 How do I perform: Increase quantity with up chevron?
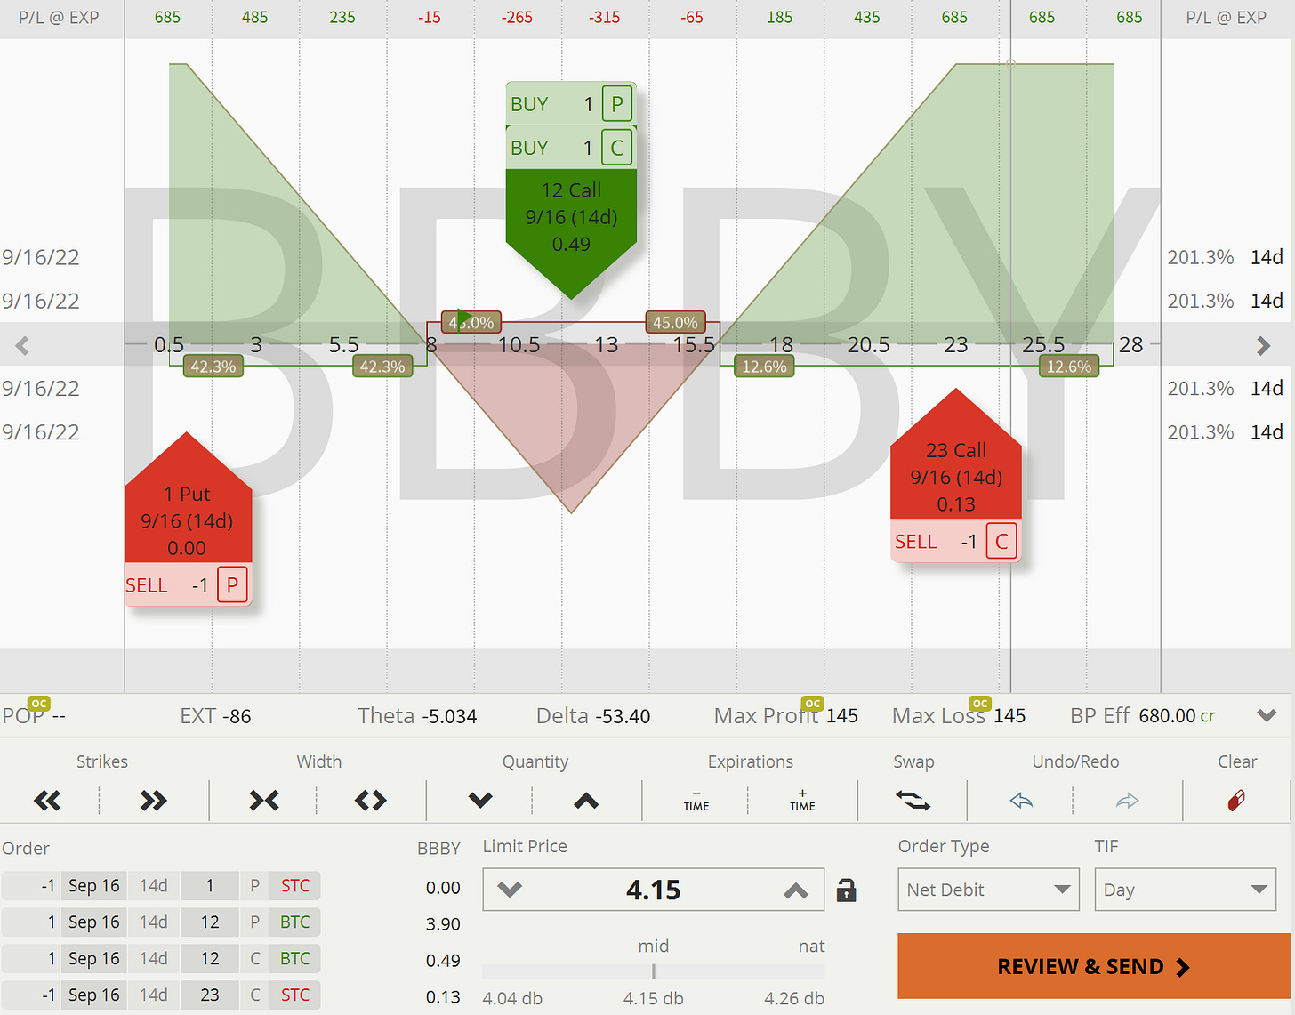(x=586, y=801)
